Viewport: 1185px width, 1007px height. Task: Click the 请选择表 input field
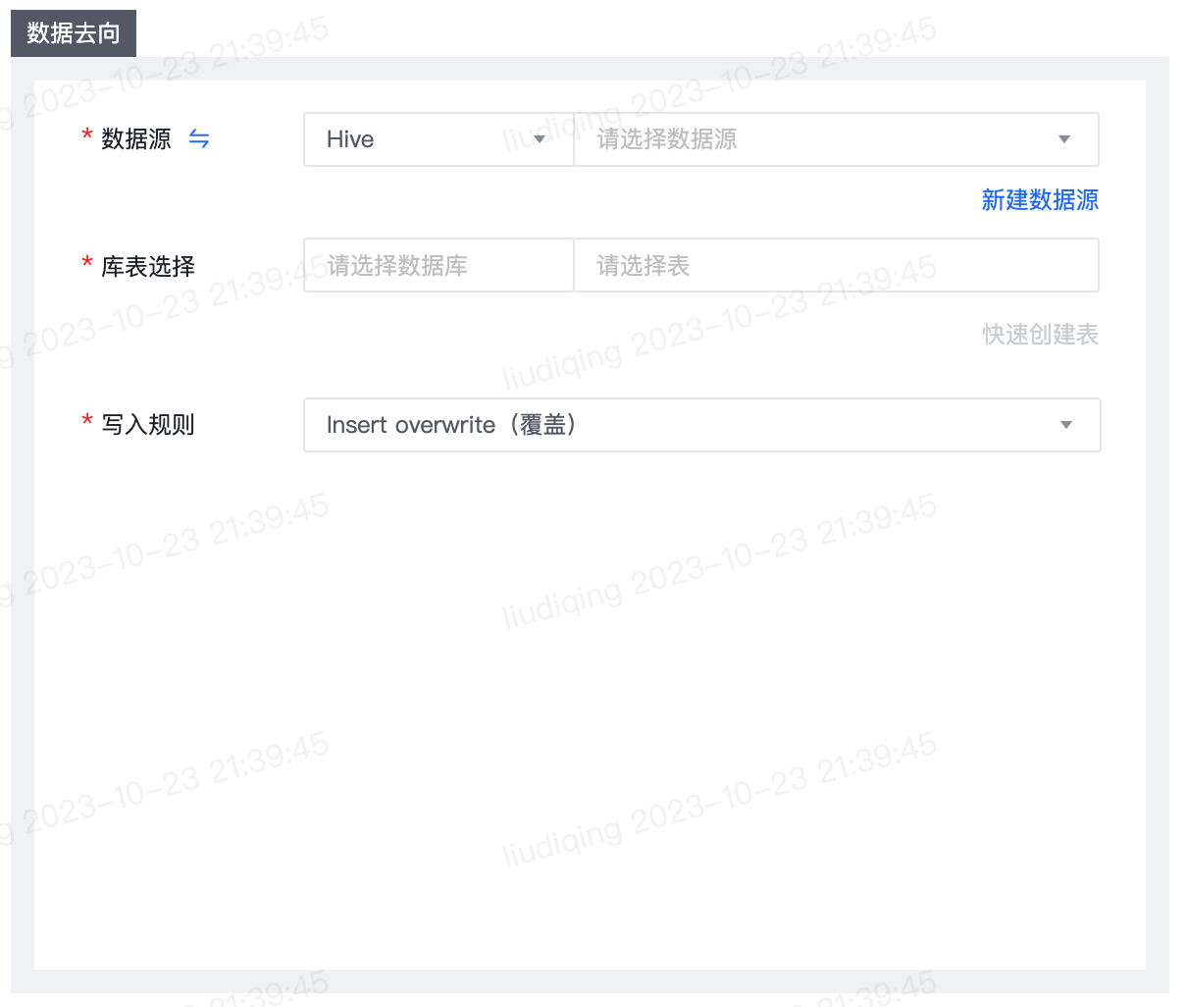click(x=836, y=265)
